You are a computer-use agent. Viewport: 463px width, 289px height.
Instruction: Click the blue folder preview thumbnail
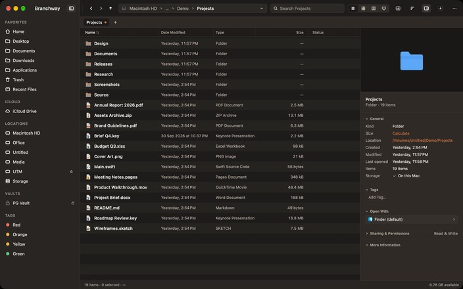pyautogui.click(x=412, y=61)
